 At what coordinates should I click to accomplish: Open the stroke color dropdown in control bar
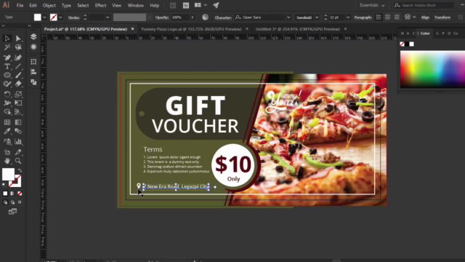coord(60,17)
